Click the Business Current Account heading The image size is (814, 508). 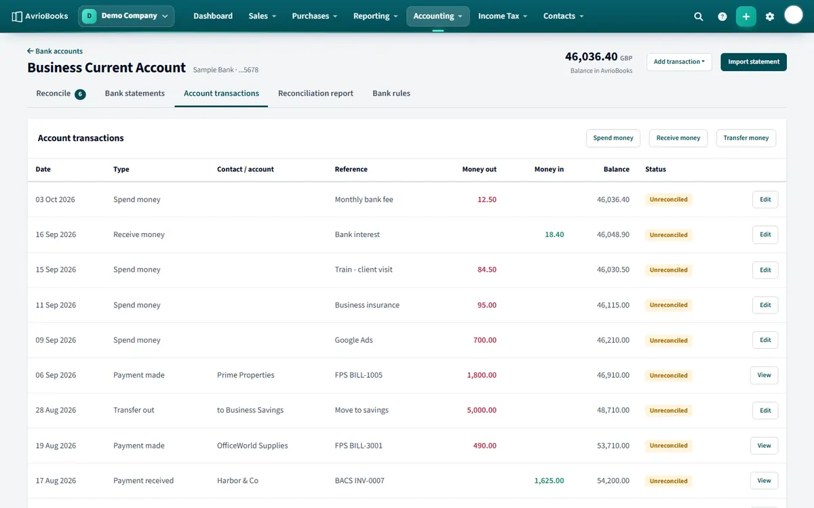point(106,68)
